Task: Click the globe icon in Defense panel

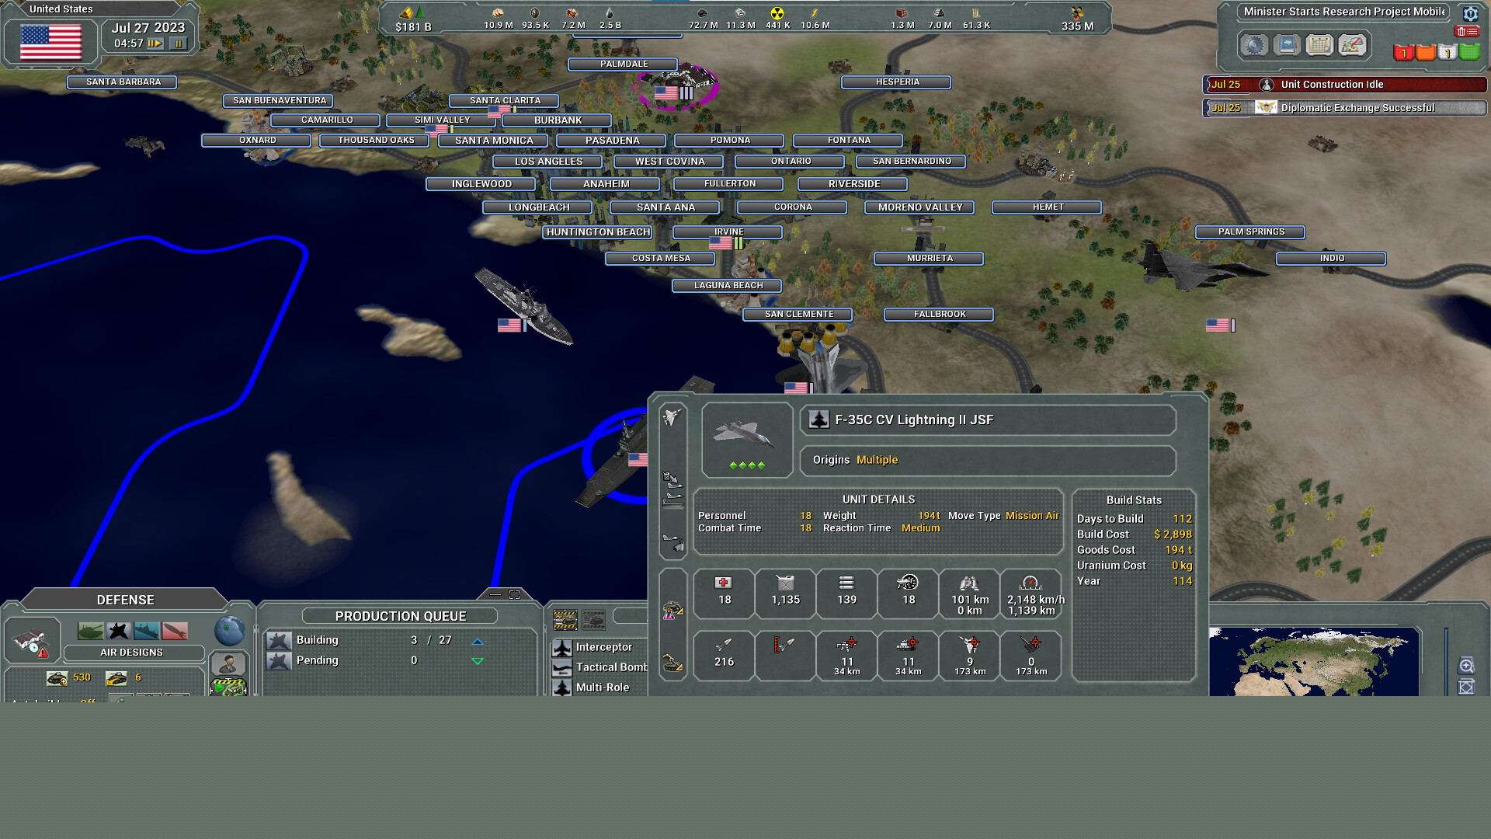Action: tap(229, 631)
